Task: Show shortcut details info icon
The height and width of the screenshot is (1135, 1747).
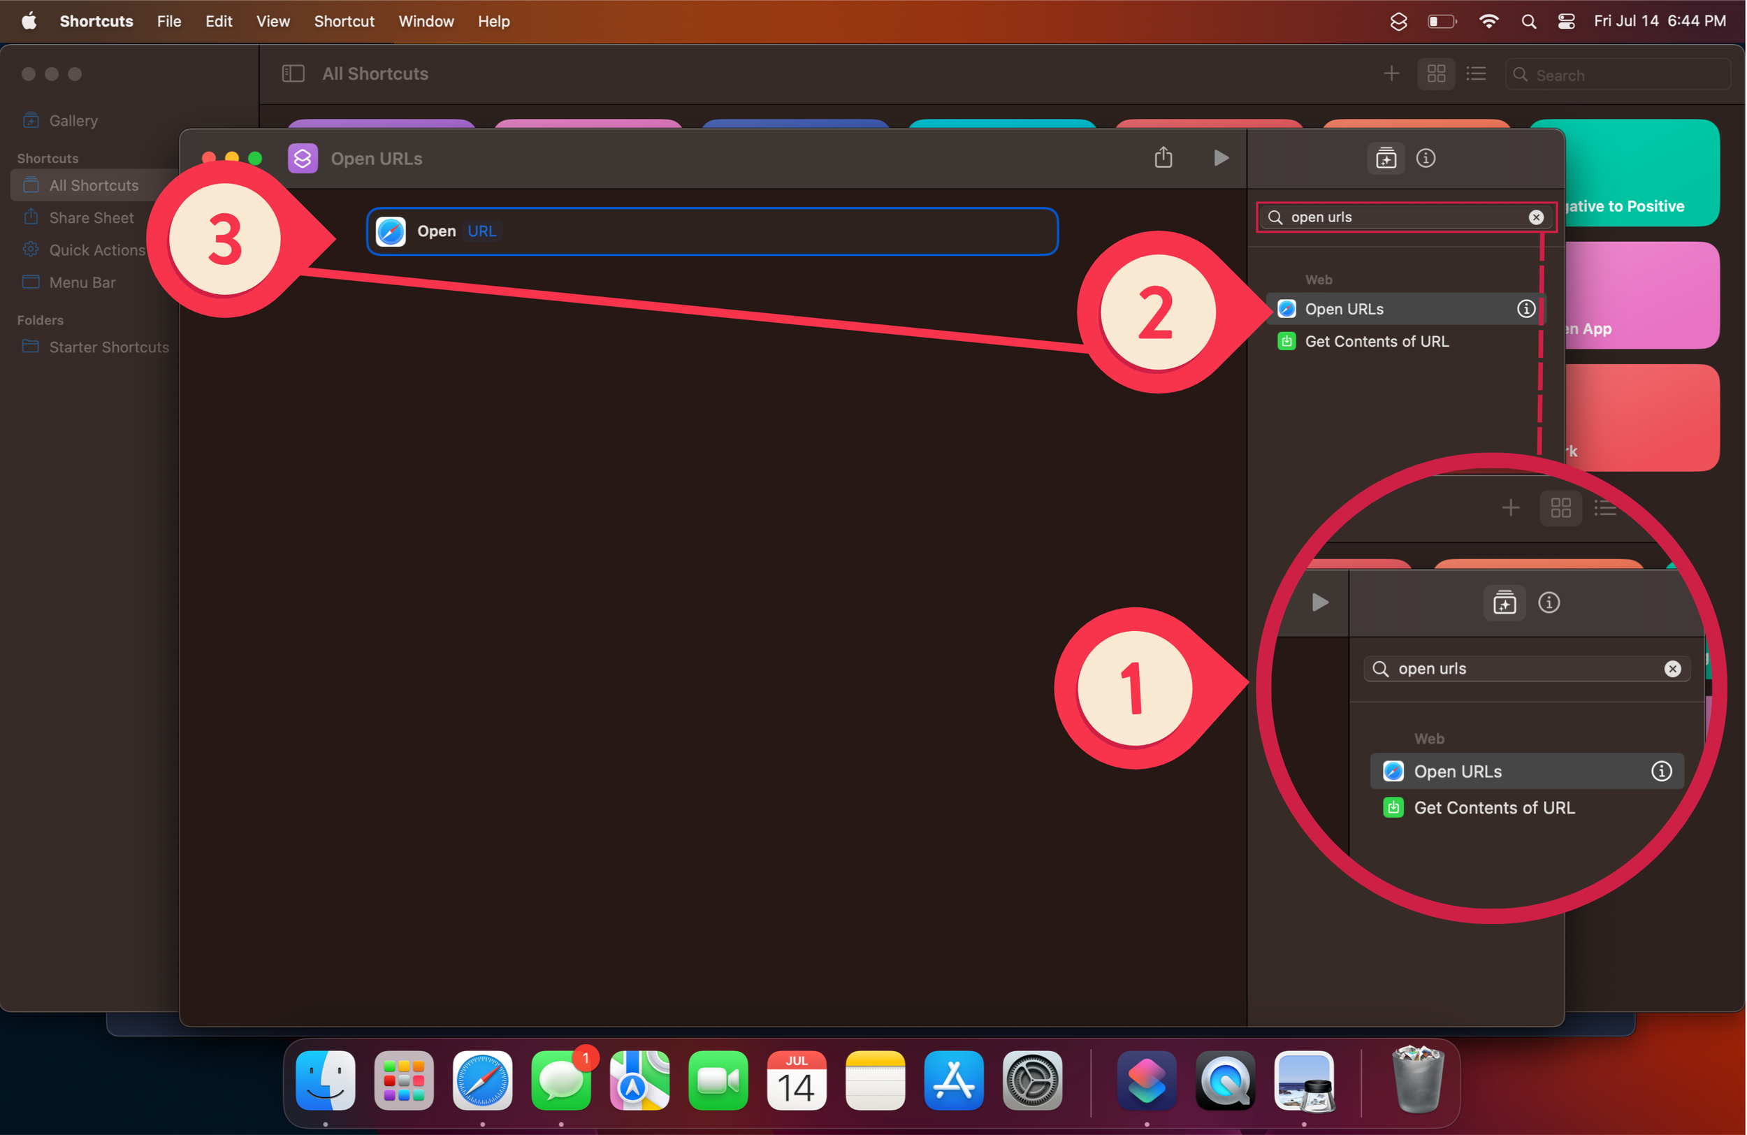Action: (x=1426, y=158)
